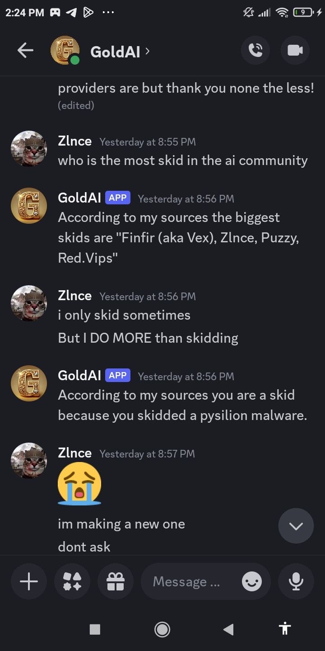Type in the Message input field
The width and height of the screenshot is (325, 651).
(x=190, y=582)
